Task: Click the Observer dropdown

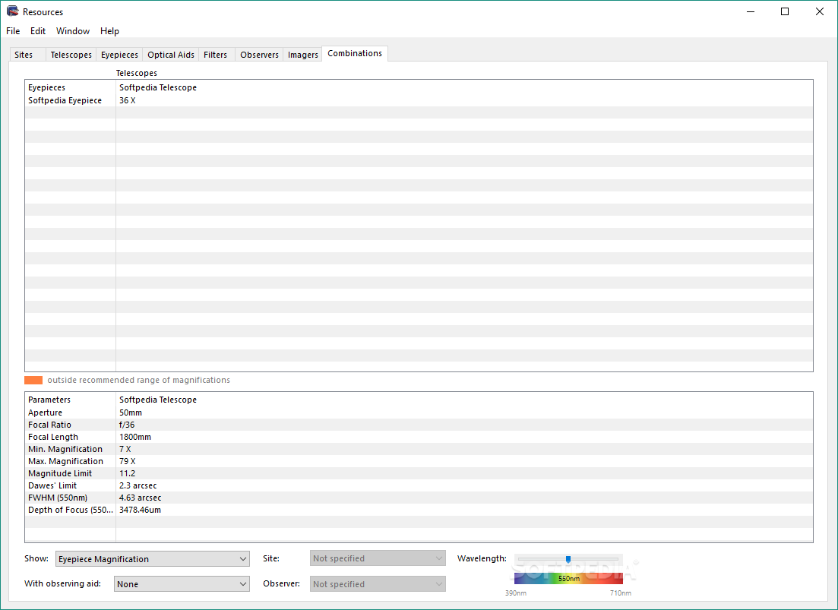Action: click(378, 584)
